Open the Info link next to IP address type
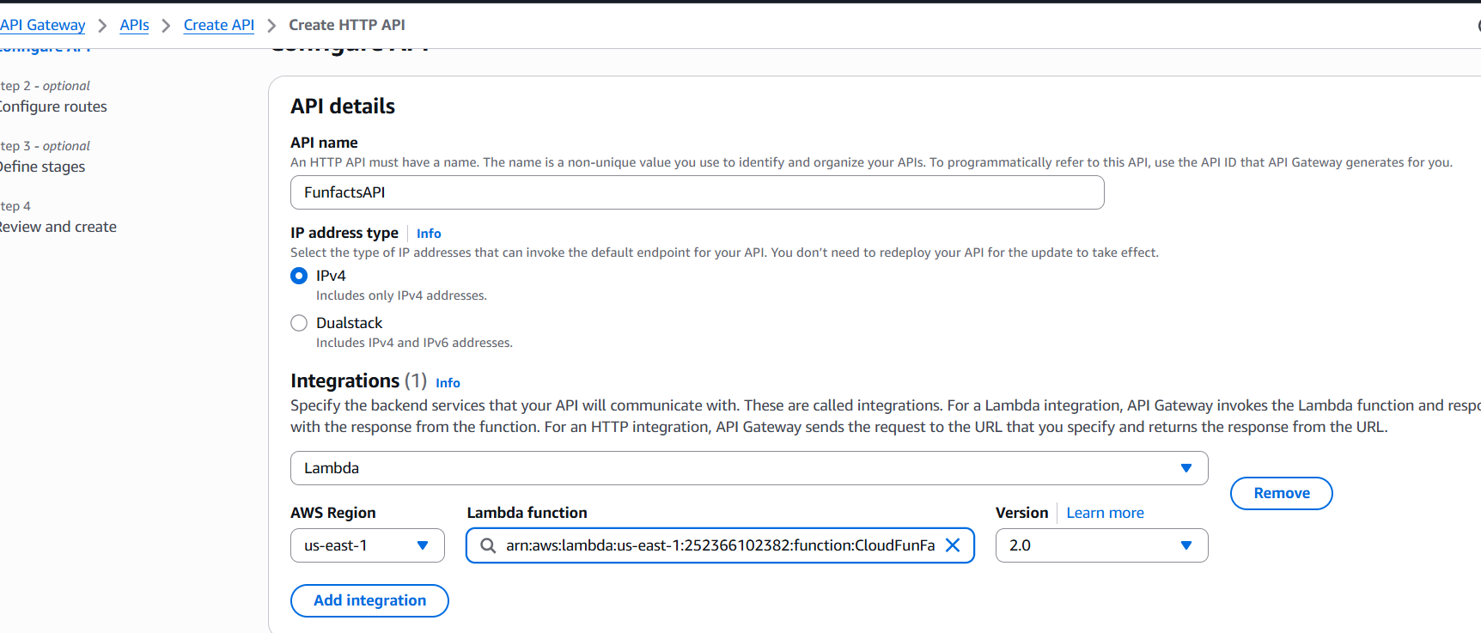The height and width of the screenshot is (633, 1481). tap(429, 234)
